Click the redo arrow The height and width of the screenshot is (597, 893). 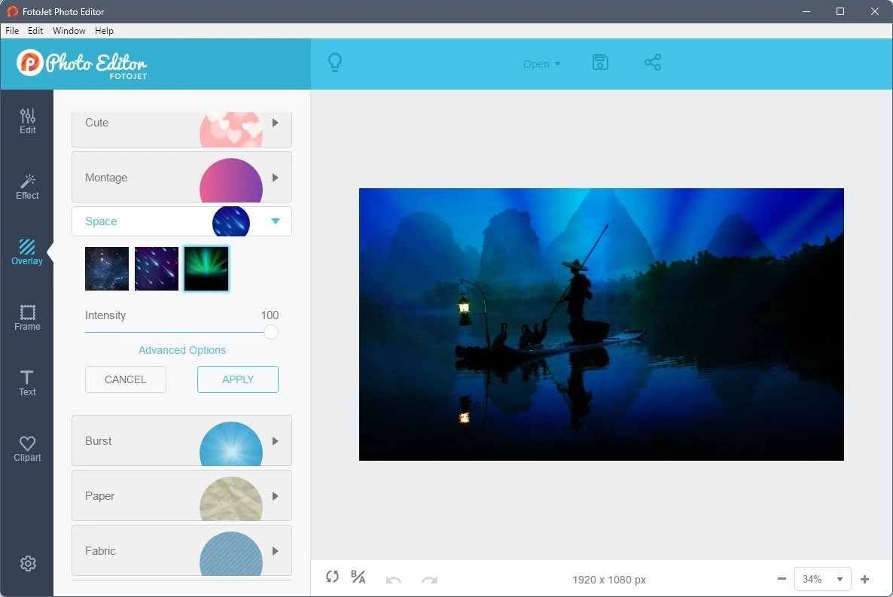pyautogui.click(x=429, y=580)
